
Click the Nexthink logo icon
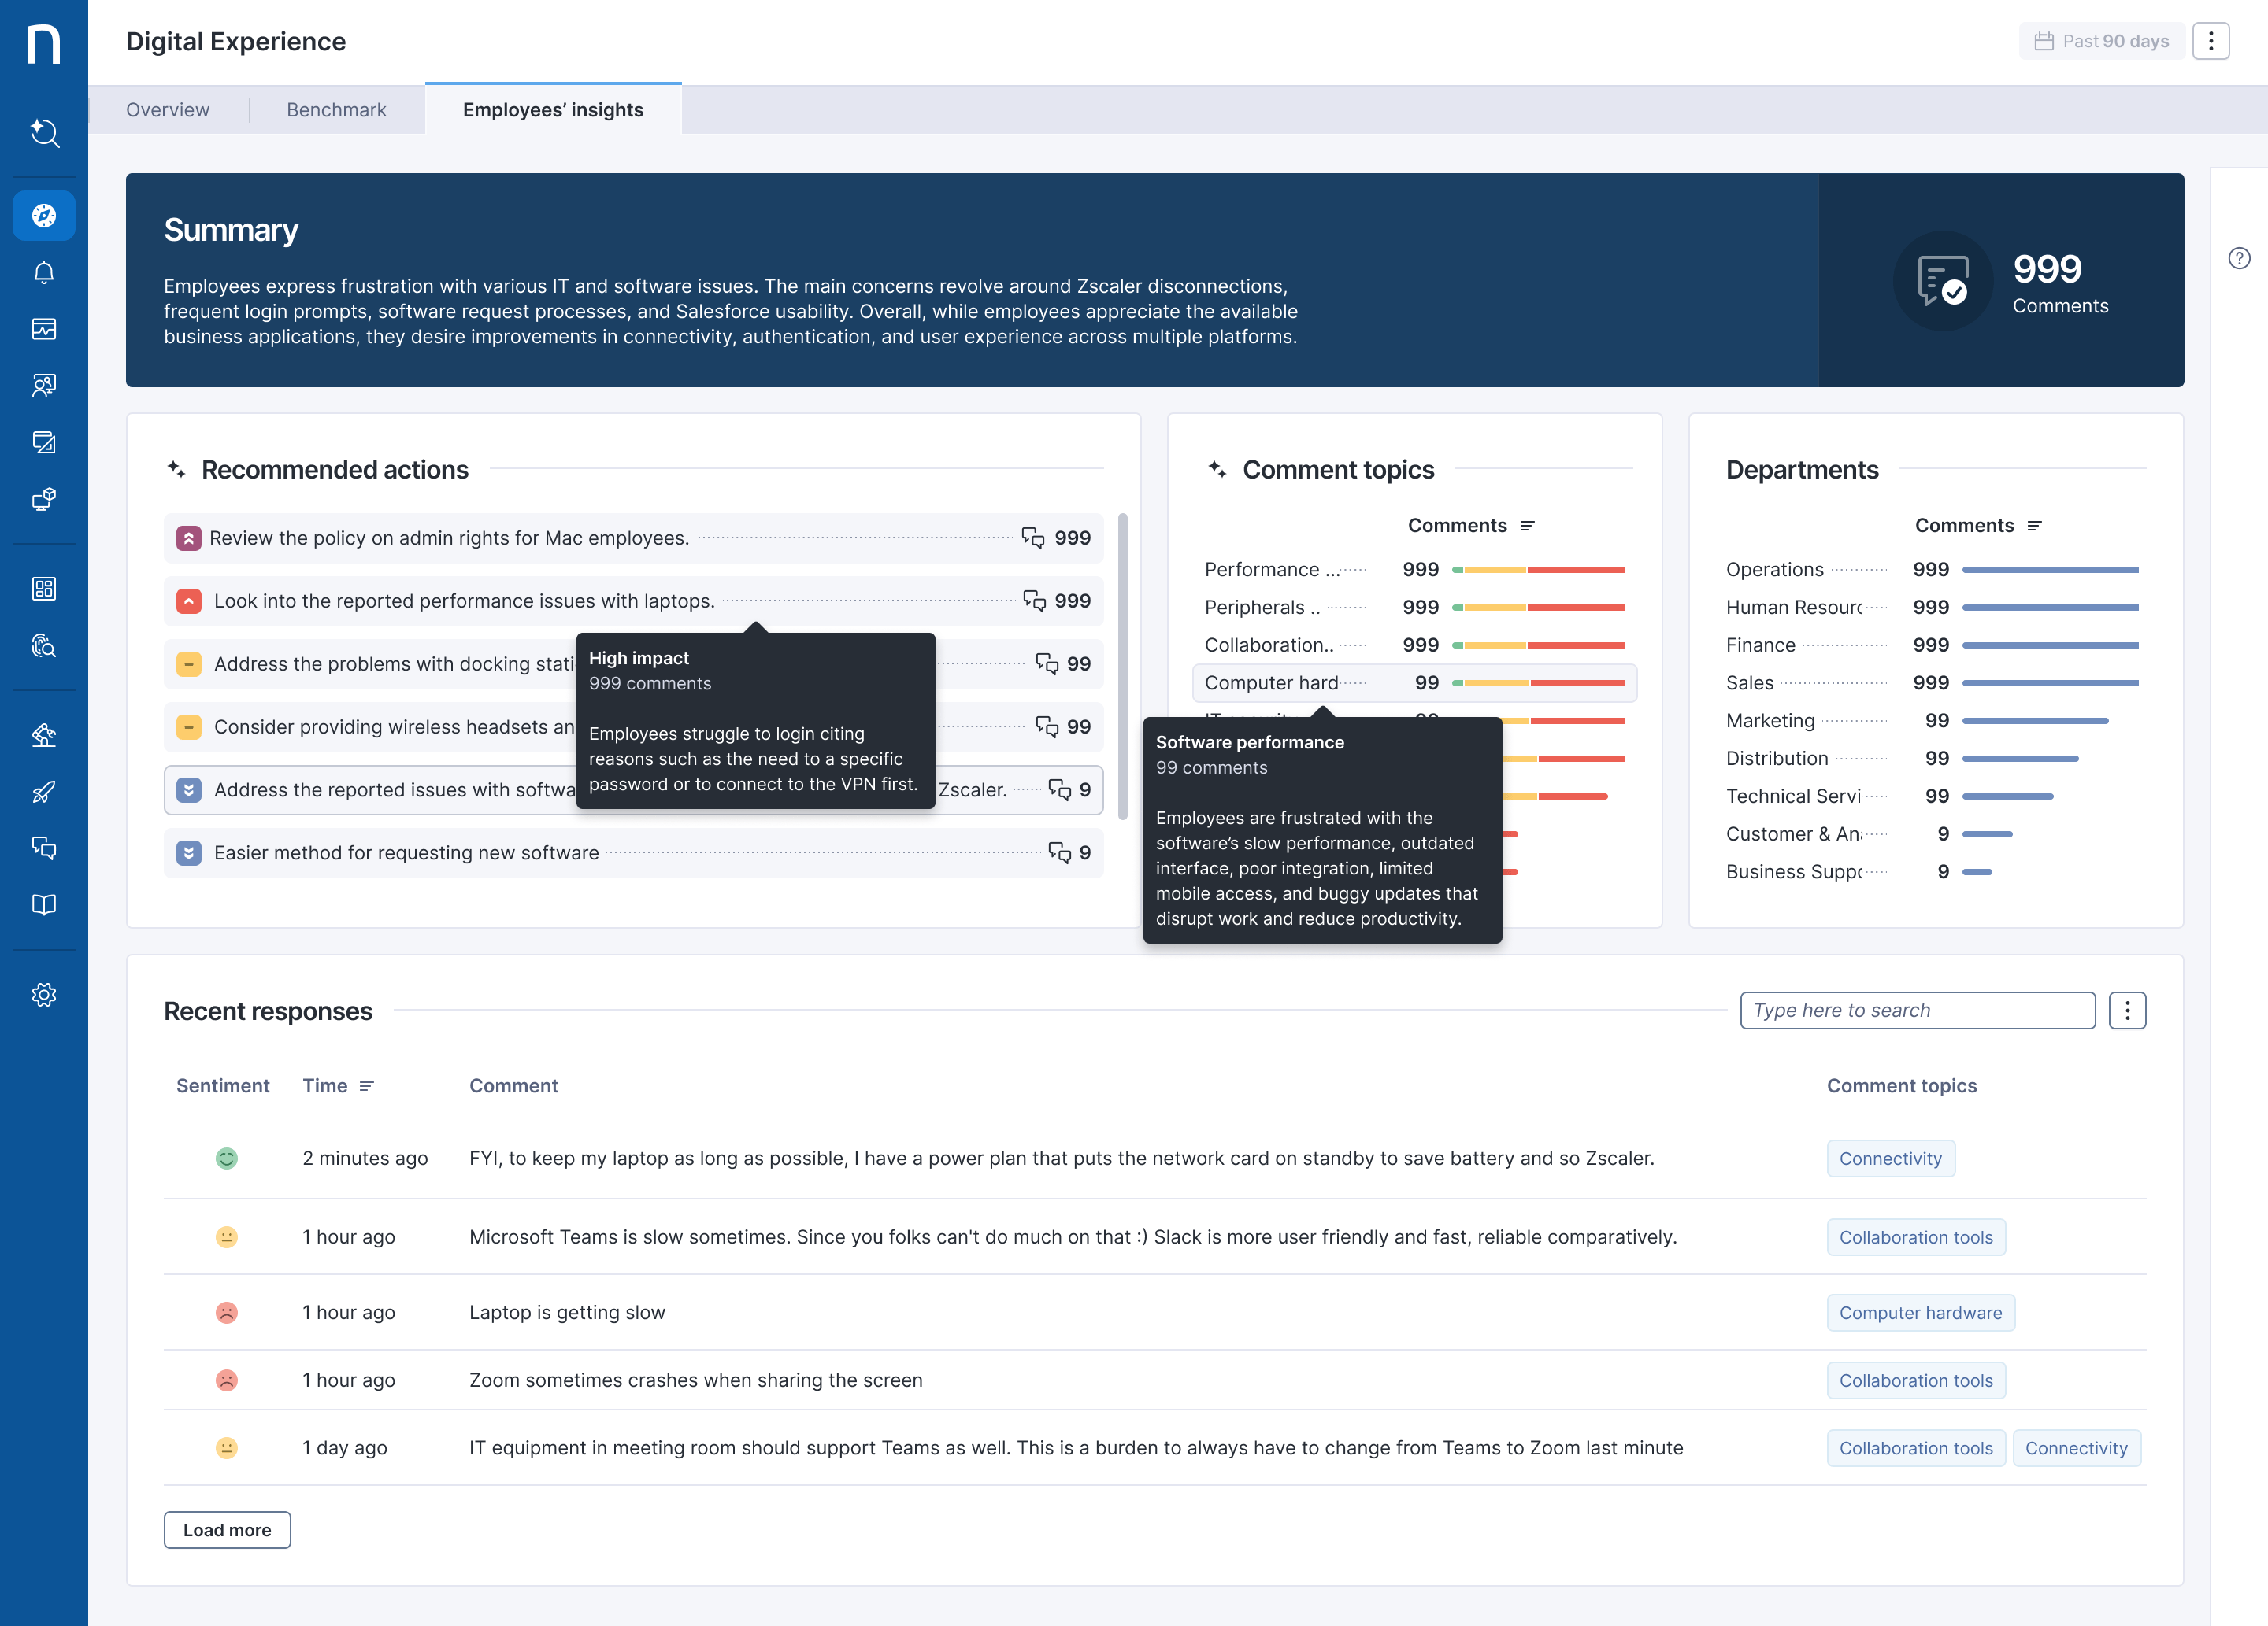tap(44, 44)
